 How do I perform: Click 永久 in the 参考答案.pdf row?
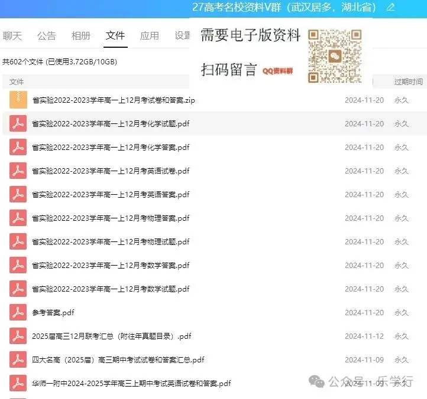pyautogui.click(x=402, y=313)
